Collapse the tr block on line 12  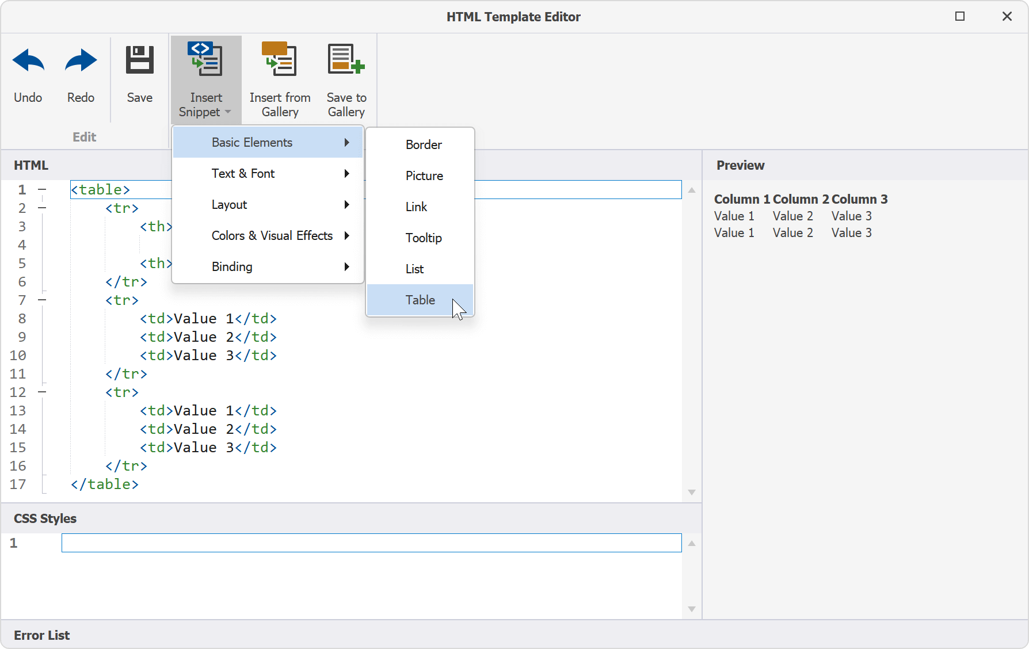[x=42, y=392]
